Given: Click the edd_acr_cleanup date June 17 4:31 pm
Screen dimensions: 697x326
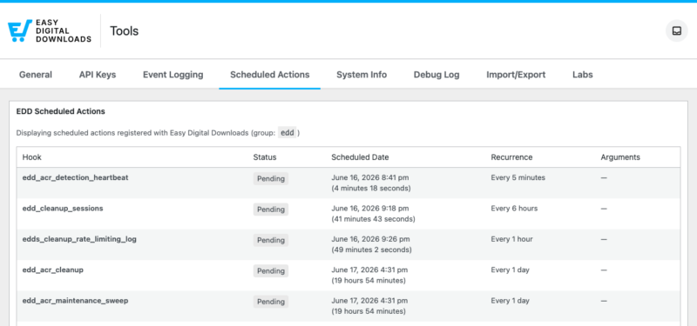Looking at the screenshot, I should click(x=369, y=269).
